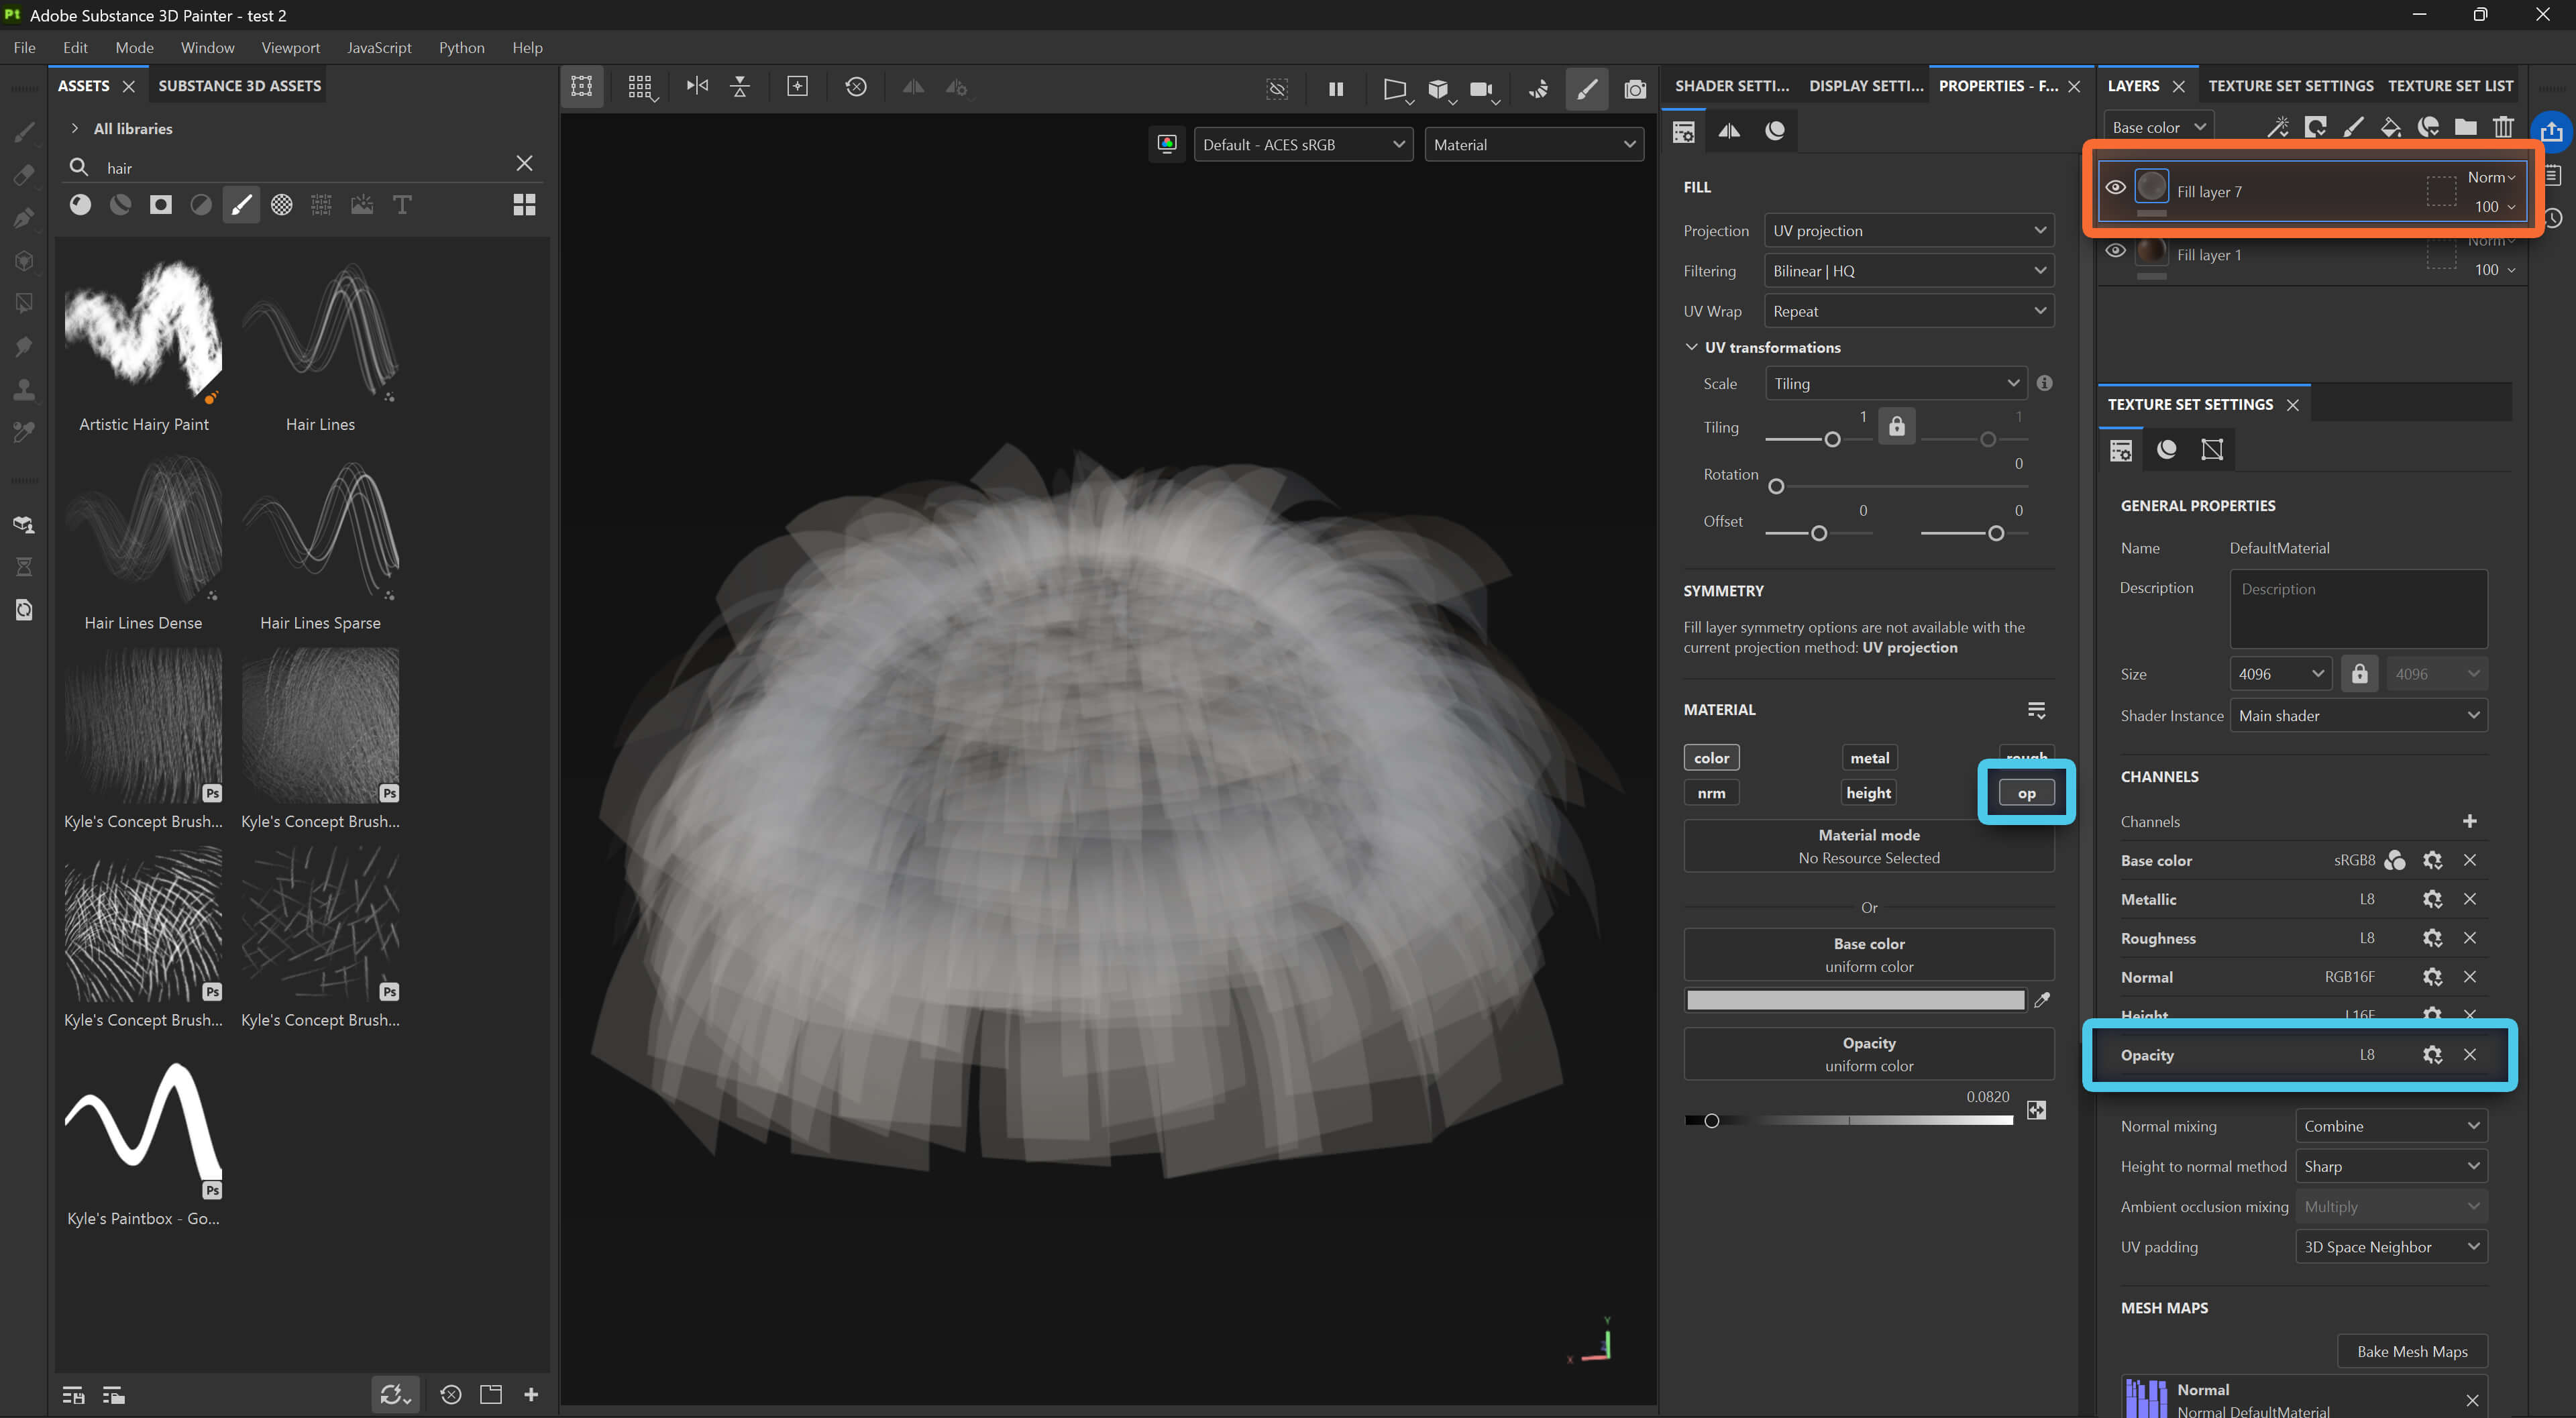This screenshot has height=1418, width=2576.
Task: Toggle the texture size lock icon
Action: pos(2359,674)
